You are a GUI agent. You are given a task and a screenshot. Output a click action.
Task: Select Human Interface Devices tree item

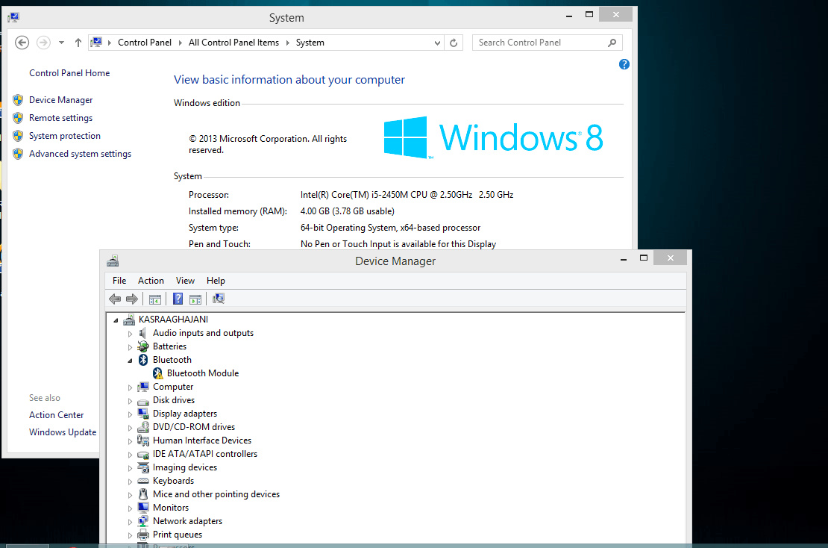[x=202, y=440]
